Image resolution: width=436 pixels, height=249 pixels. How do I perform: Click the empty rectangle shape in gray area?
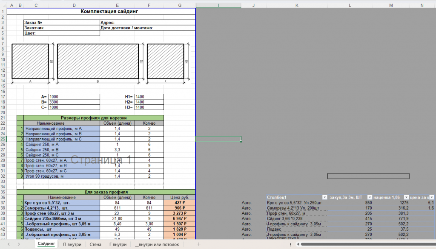(368, 176)
